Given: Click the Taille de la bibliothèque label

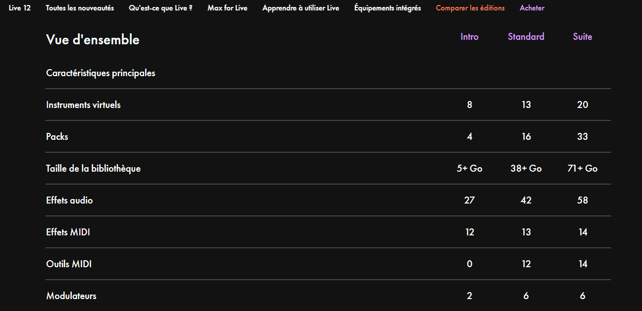Looking at the screenshot, I should (x=93, y=169).
